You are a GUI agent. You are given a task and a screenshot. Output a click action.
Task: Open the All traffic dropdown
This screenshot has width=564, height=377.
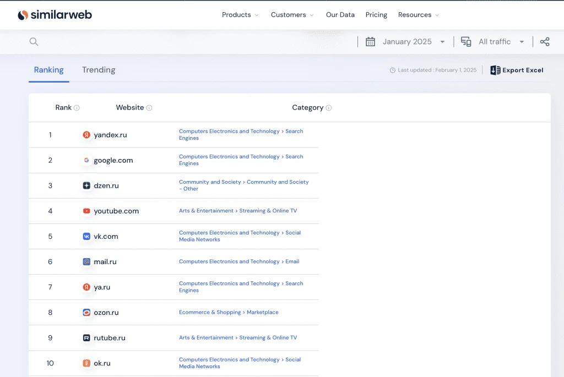click(501, 42)
